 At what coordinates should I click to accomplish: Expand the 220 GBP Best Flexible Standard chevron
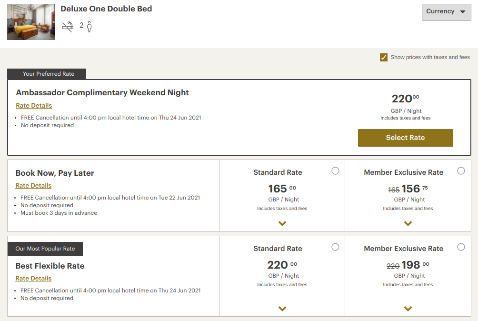tap(282, 309)
